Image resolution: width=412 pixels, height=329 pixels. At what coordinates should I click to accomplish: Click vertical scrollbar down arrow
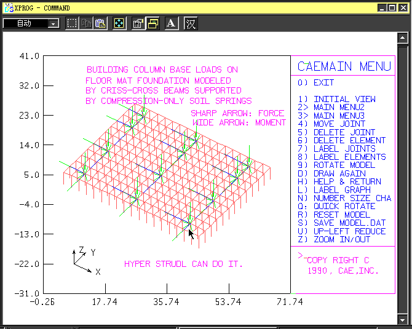(403, 319)
